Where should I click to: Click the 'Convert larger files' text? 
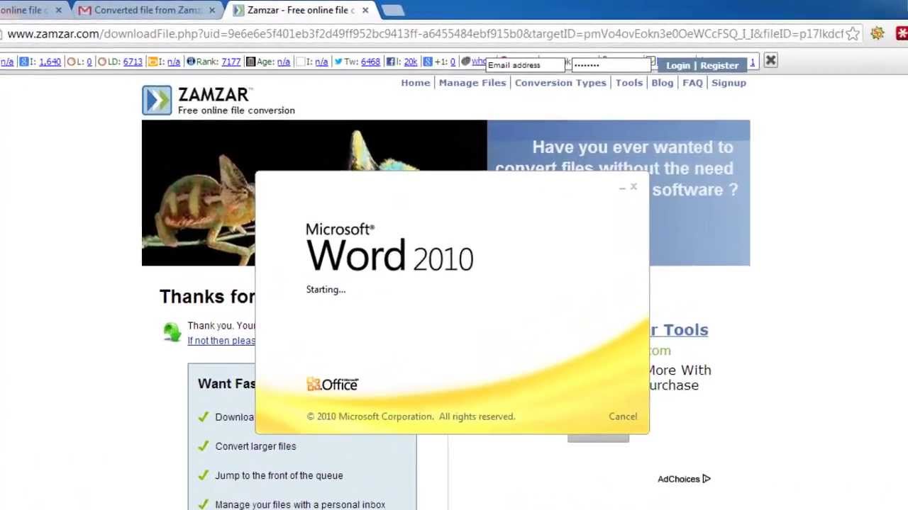coord(255,446)
